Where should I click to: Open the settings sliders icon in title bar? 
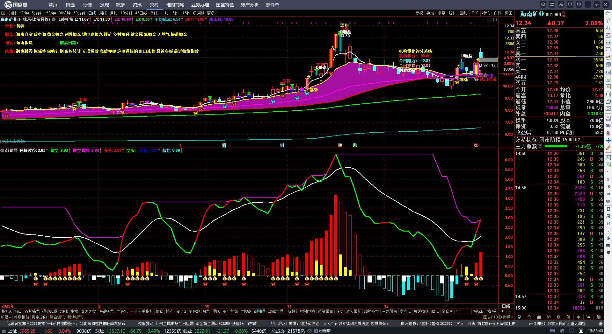(x=552, y=4)
